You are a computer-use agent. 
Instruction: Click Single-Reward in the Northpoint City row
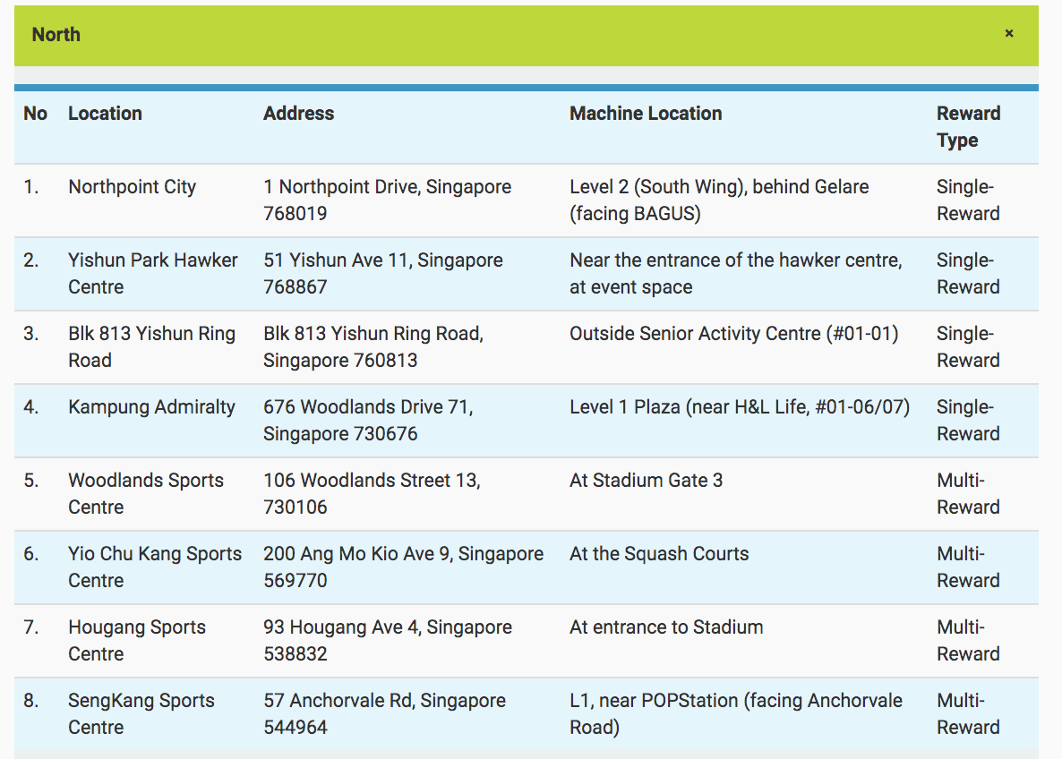tap(969, 200)
